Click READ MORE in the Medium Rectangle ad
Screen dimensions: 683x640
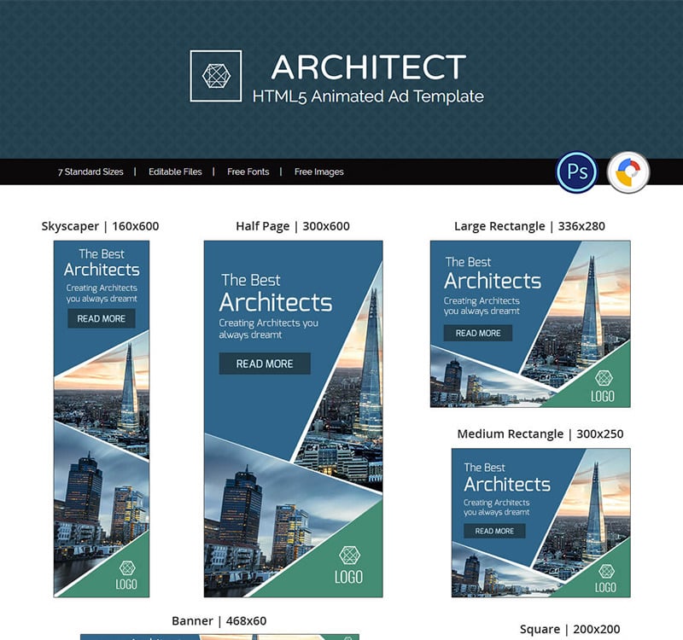[494, 531]
